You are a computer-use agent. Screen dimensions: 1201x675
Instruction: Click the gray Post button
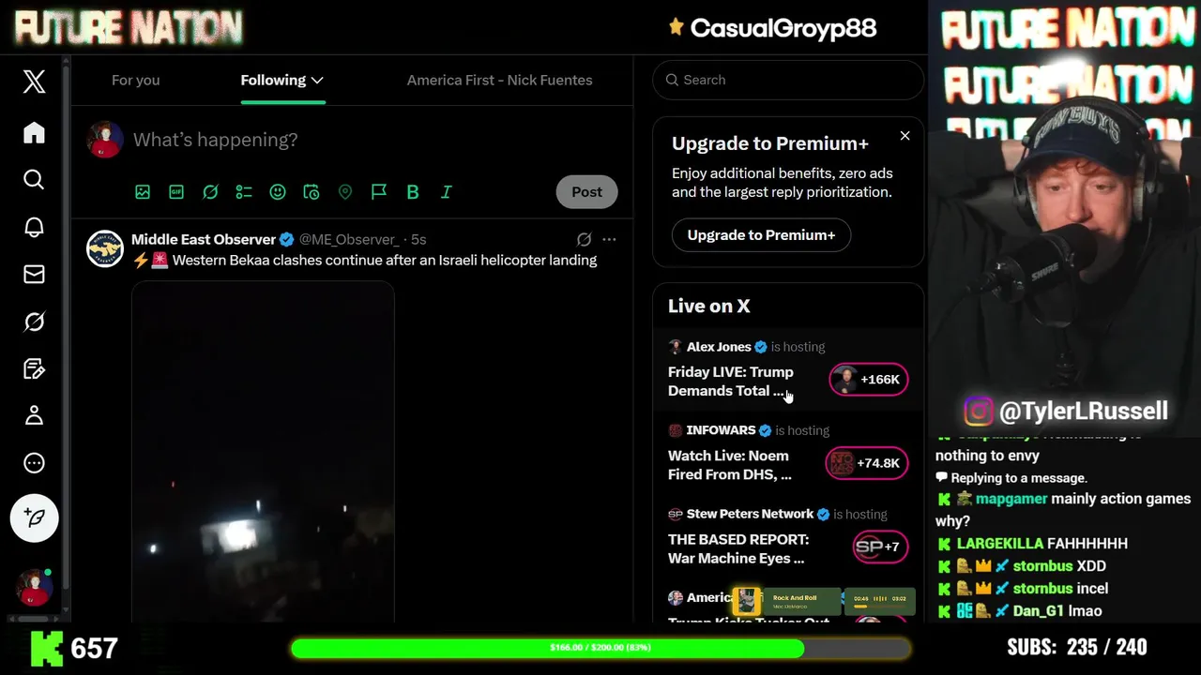point(587,191)
